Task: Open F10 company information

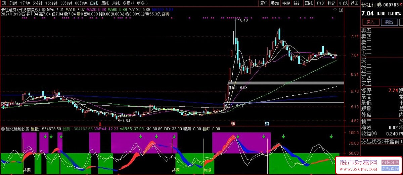Action: pyautogui.click(x=320, y=3)
